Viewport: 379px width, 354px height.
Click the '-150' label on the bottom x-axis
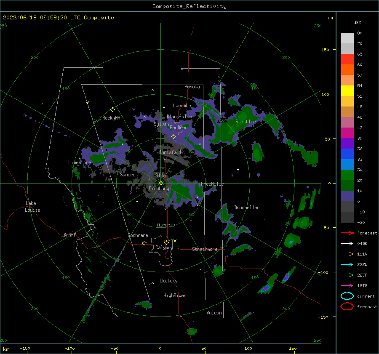pyautogui.click(x=25, y=348)
